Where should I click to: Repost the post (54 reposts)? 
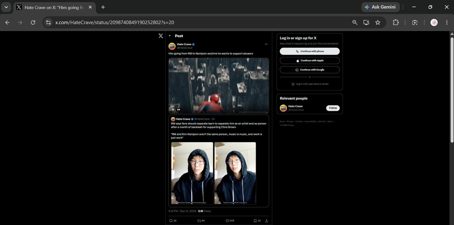point(201,220)
